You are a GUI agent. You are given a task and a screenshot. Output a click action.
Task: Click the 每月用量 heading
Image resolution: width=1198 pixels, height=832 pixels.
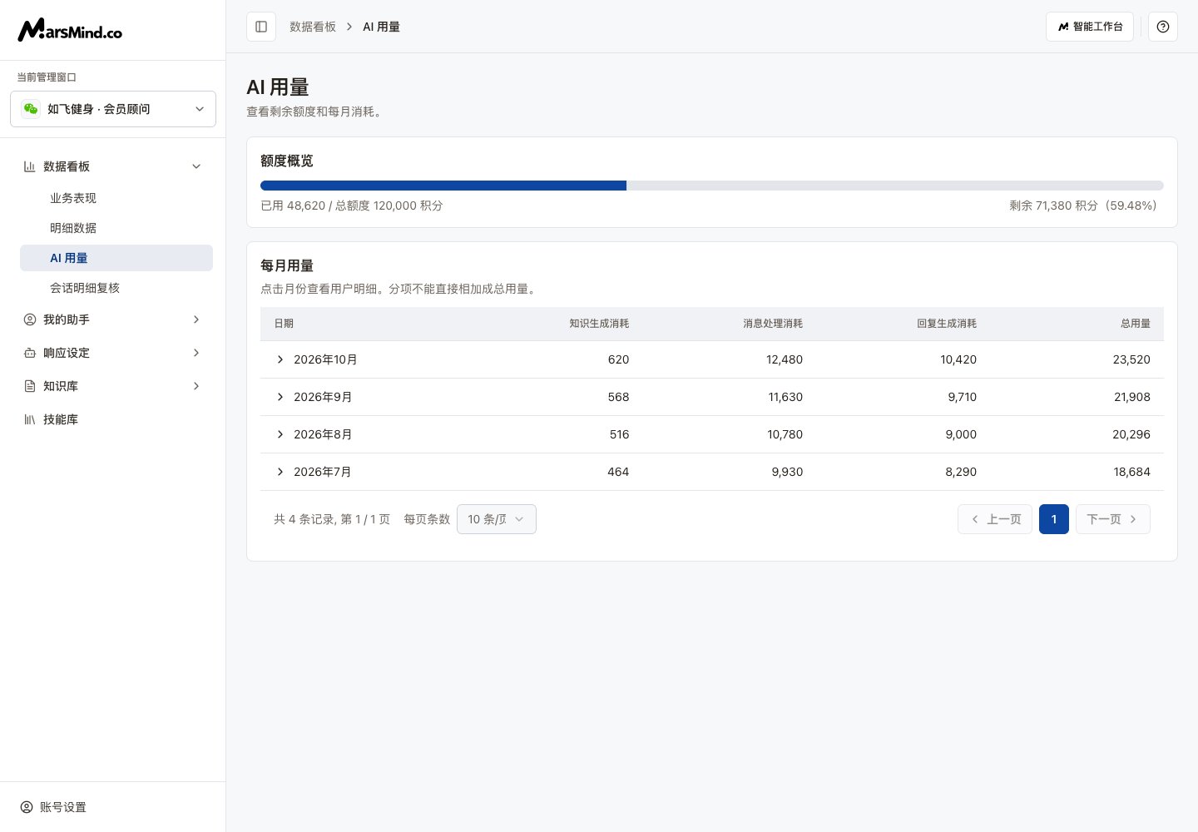click(x=287, y=265)
